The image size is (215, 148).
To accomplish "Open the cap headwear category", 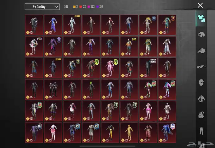I will (x=201, y=51).
